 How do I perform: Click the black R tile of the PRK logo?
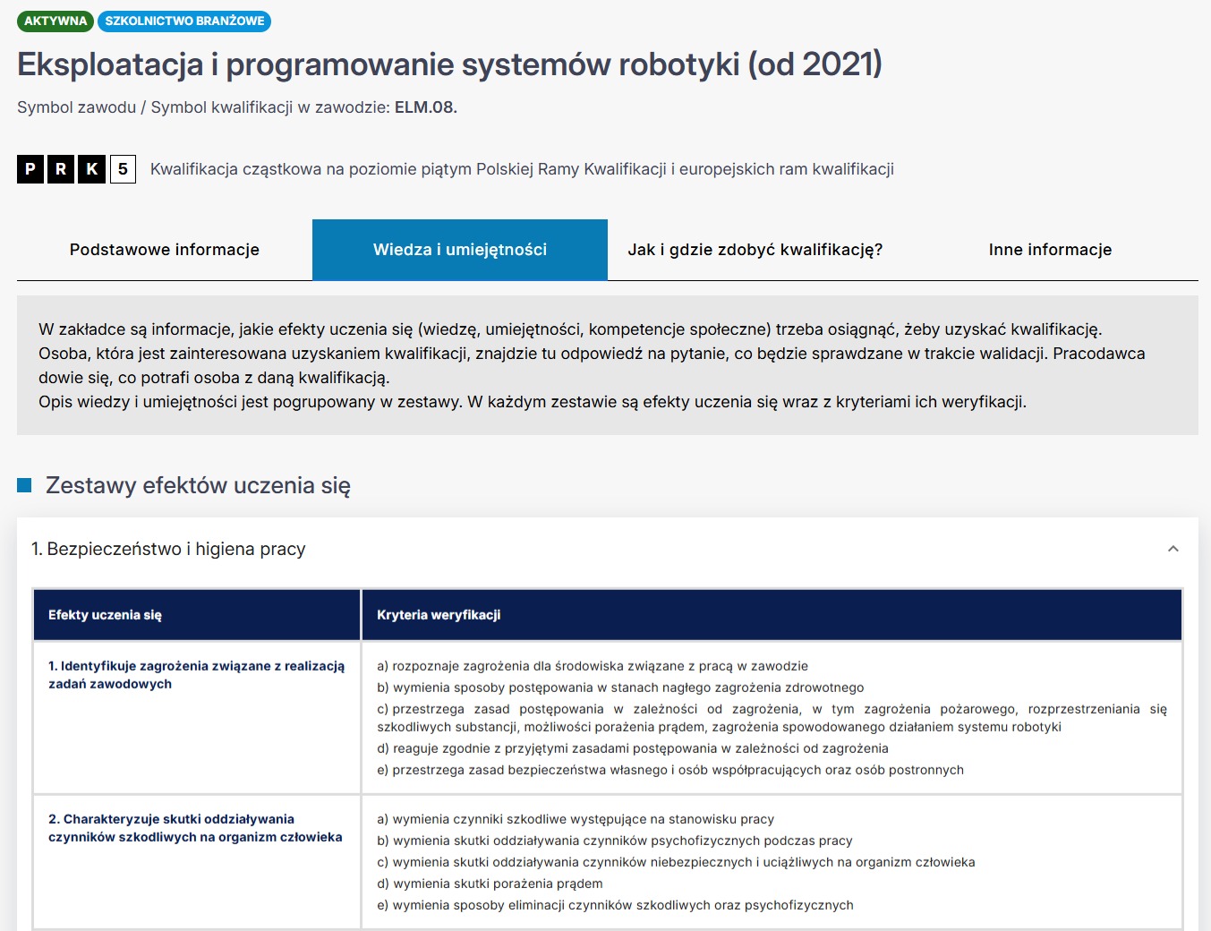(61, 169)
